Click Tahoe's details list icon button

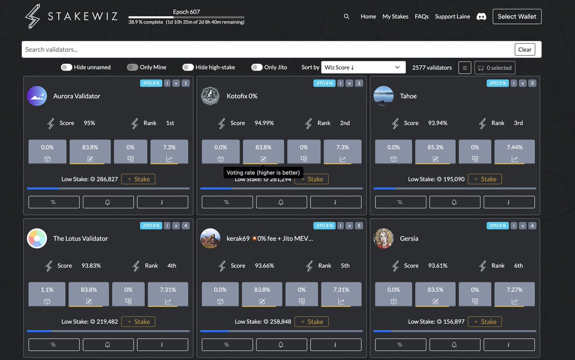click(401, 202)
